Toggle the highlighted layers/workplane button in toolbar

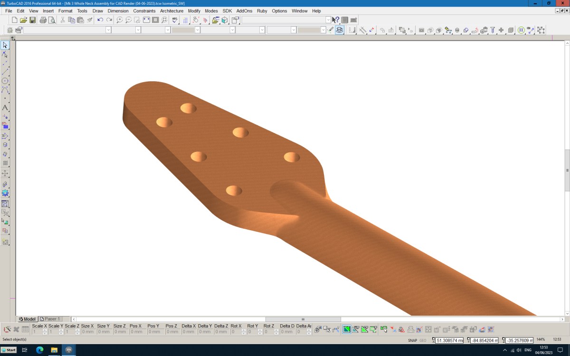340,30
